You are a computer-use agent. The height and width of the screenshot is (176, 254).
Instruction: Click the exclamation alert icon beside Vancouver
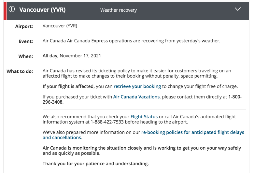click(x=12, y=9)
